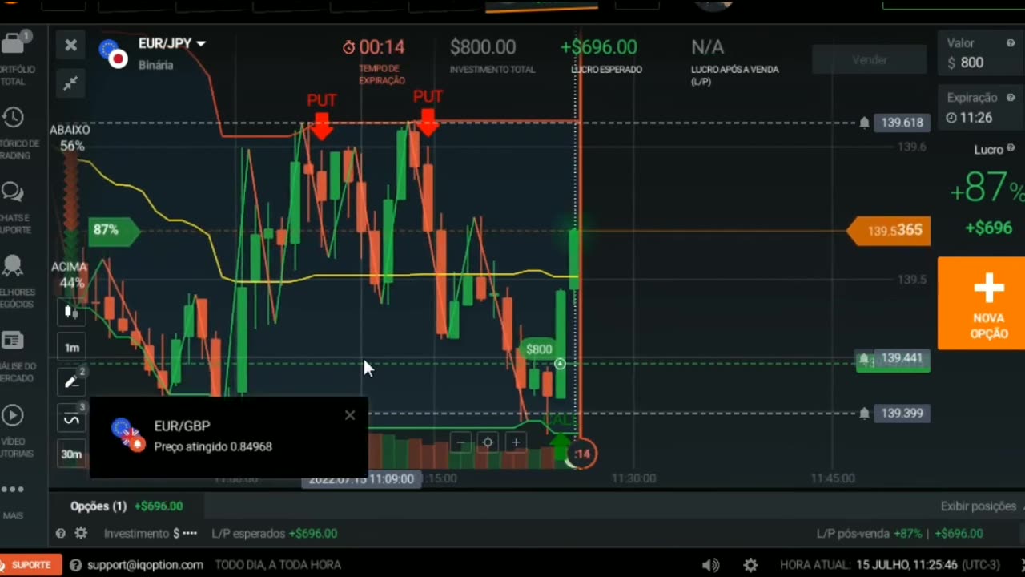
Task: Click the :14 expiration countdown circle
Action: coord(581,454)
